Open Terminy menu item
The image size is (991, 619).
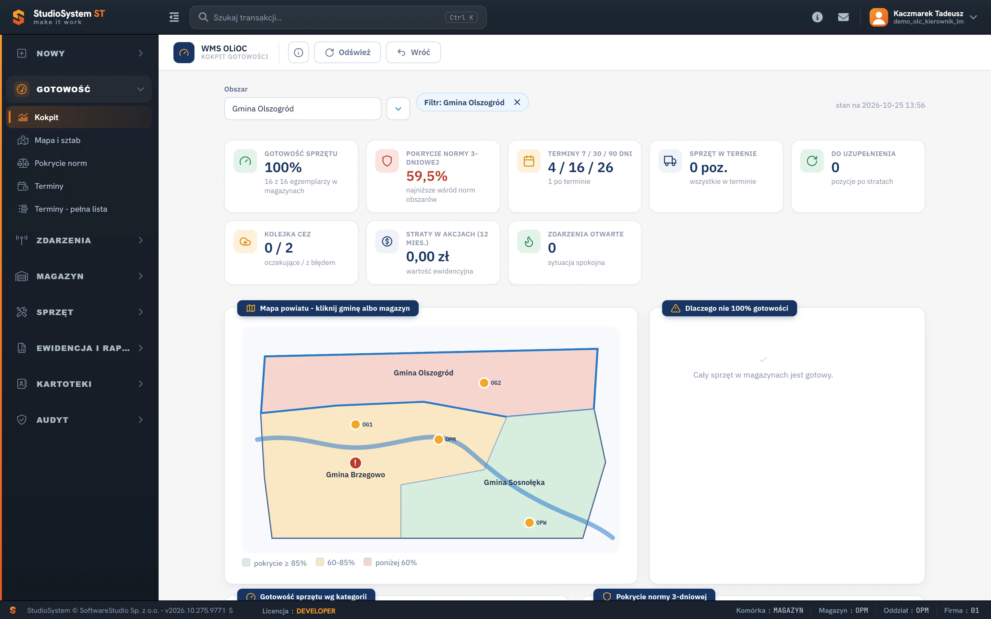(x=79, y=186)
